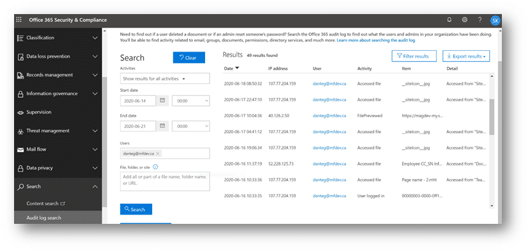Viewport: 530px width, 252px height.
Task: Click the Data privacy lock icon
Action: click(20, 168)
